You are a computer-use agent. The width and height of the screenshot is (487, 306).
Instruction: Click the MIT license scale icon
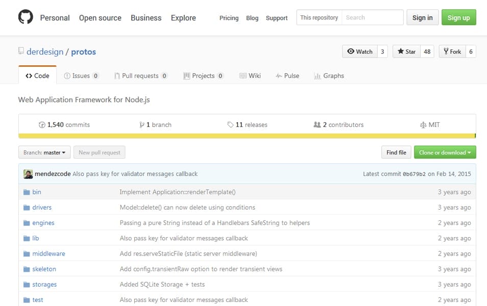click(423, 125)
